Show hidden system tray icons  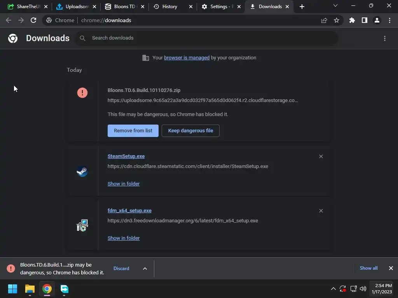click(x=333, y=289)
